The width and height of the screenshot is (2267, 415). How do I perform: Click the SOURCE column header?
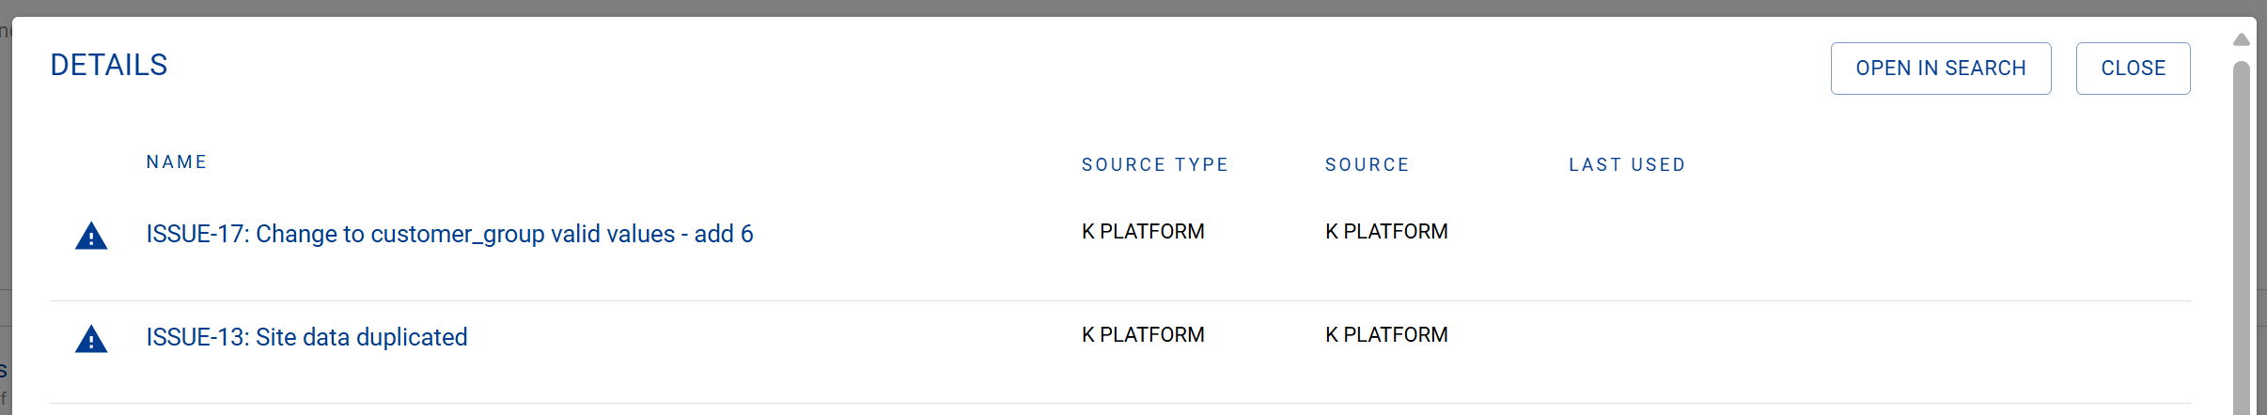(x=1367, y=165)
